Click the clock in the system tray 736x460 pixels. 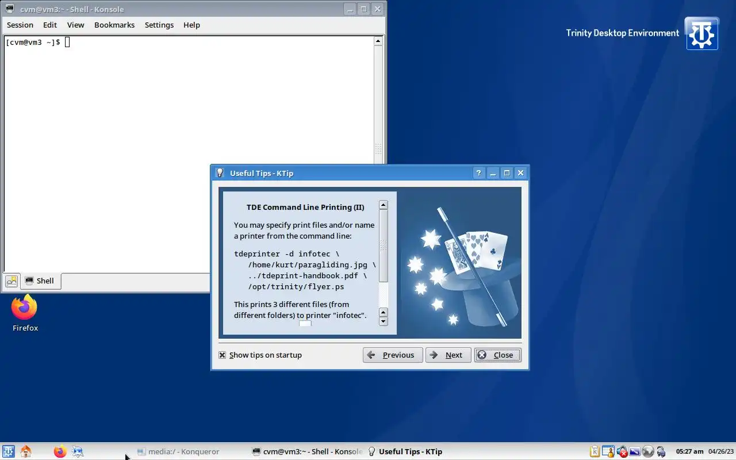[x=689, y=451]
